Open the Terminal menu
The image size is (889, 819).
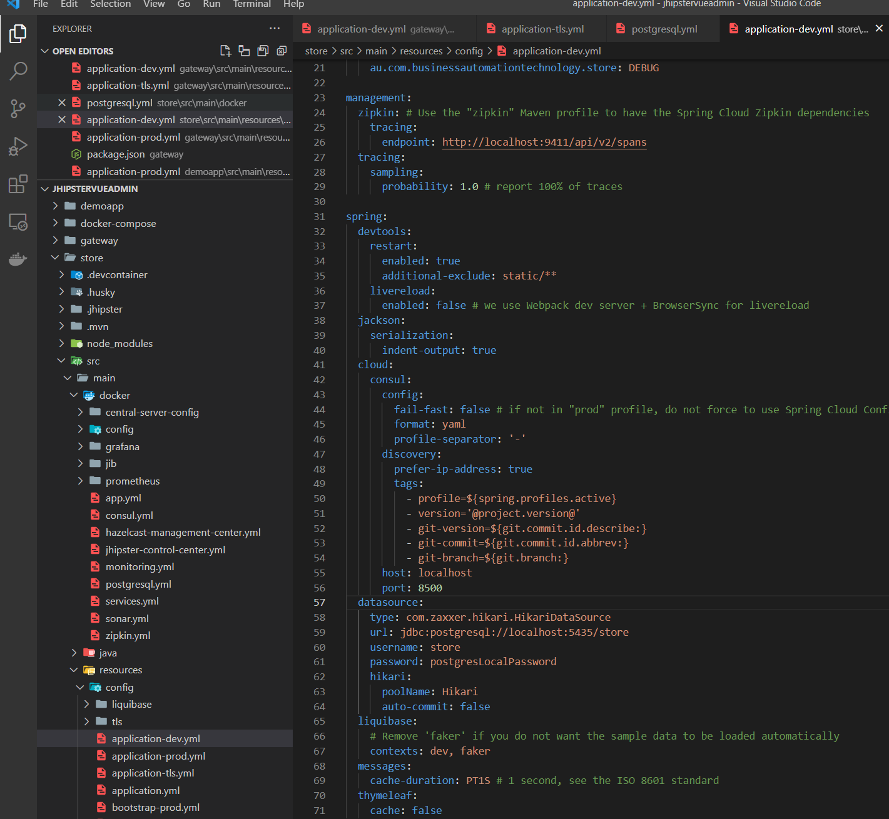[252, 4]
